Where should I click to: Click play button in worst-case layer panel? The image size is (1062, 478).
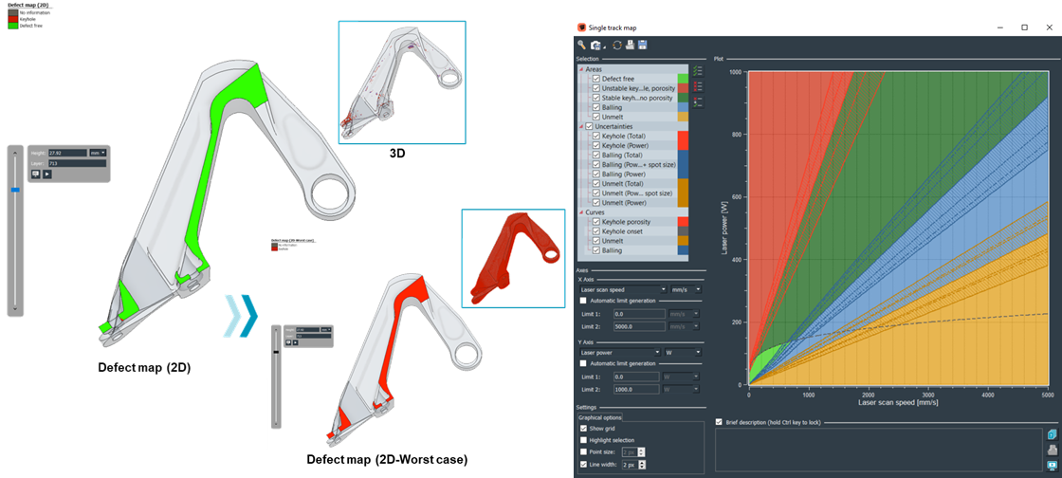(296, 342)
